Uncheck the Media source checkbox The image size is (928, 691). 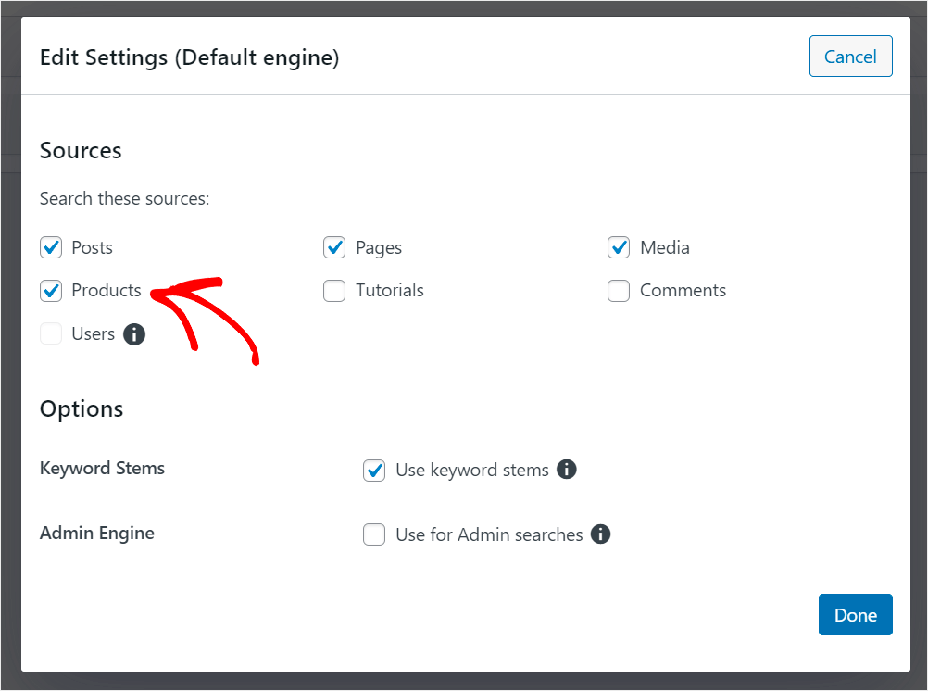pos(619,247)
